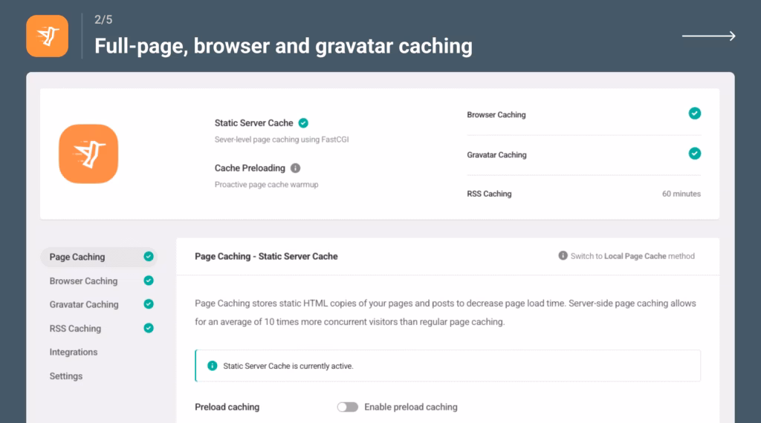Open the Page Caching sidebar tab
This screenshot has width=761, height=423.
click(x=77, y=257)
